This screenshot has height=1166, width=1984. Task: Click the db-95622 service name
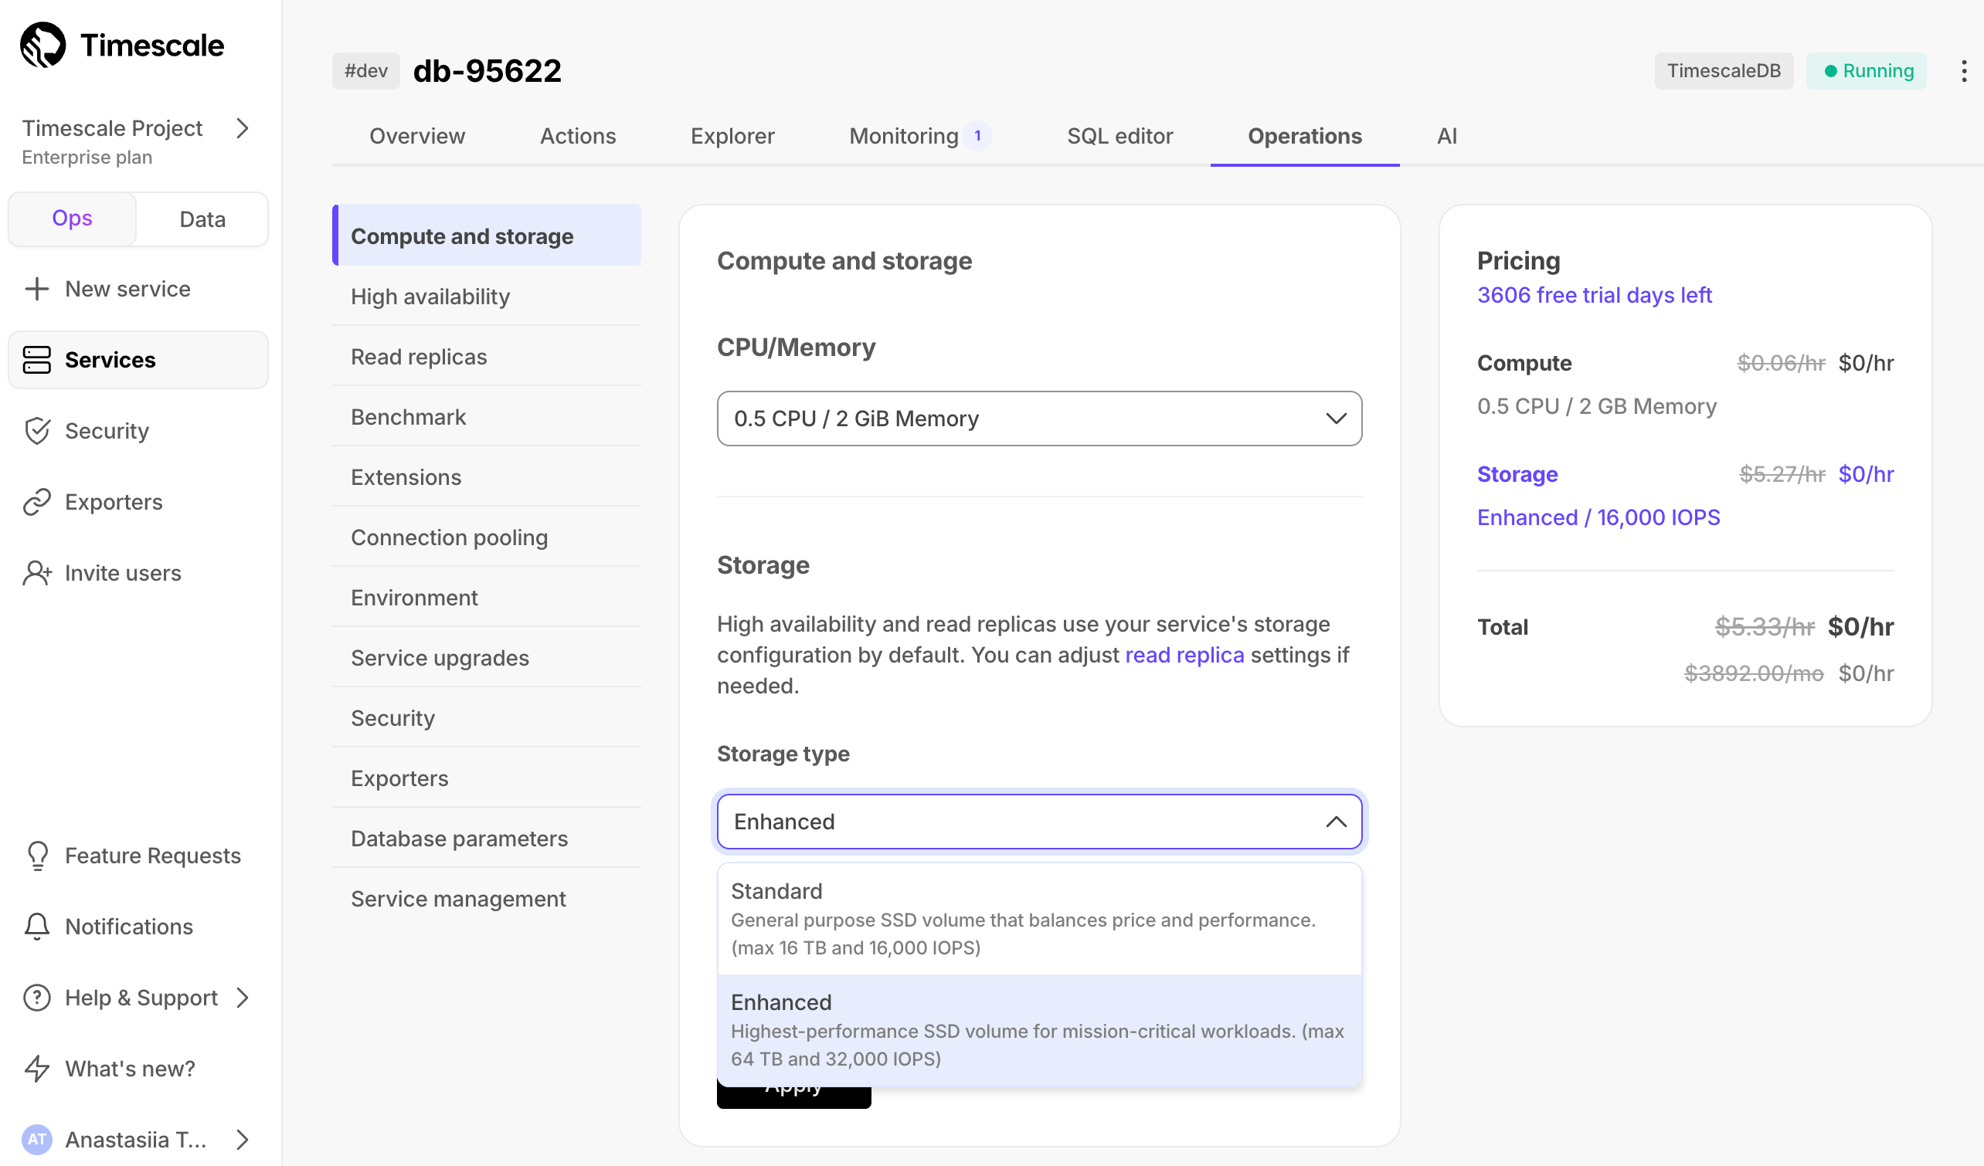coord(487,71)
